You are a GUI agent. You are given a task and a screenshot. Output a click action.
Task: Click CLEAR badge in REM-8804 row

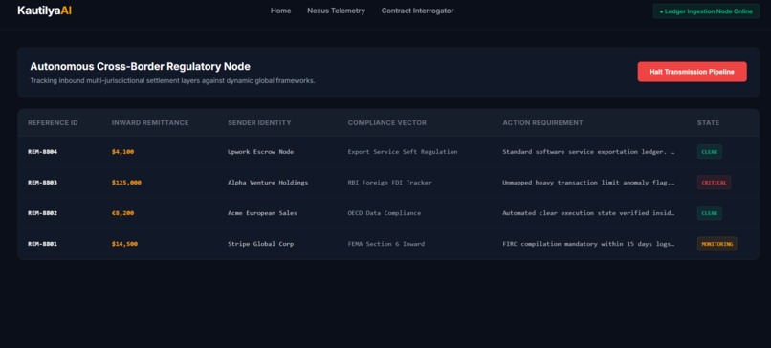[710, 152]
